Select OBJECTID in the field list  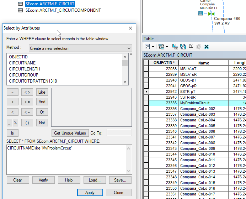tap(18, 57)
